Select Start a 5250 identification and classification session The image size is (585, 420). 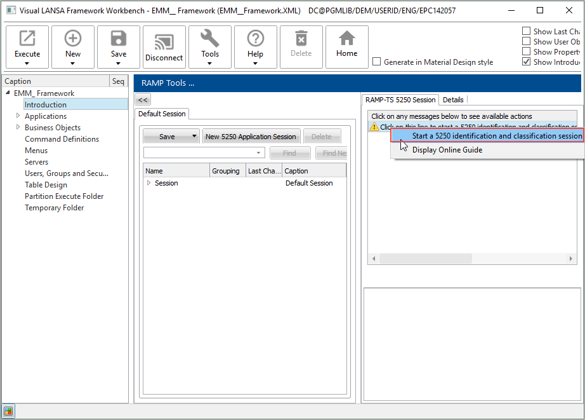496,136
